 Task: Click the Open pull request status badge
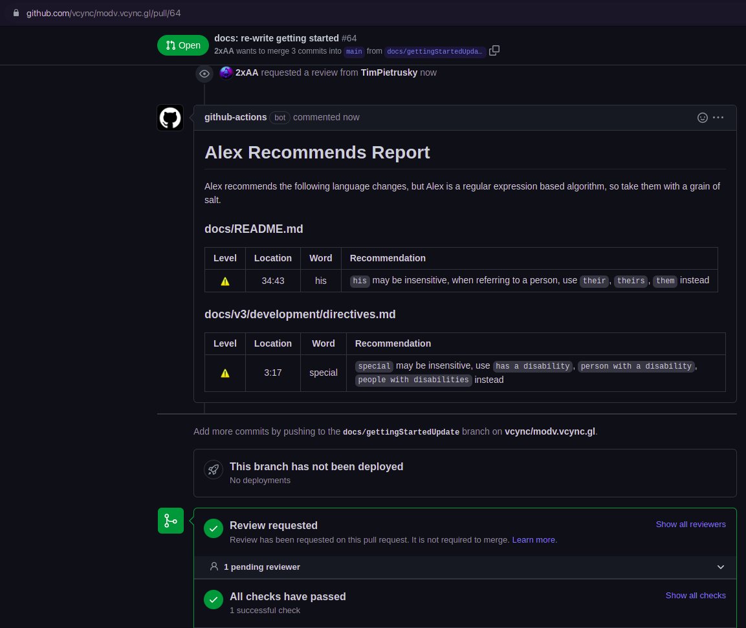(x=182, y=45)
